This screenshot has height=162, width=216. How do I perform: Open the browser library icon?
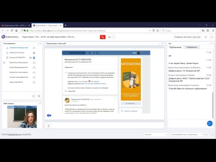203,31
